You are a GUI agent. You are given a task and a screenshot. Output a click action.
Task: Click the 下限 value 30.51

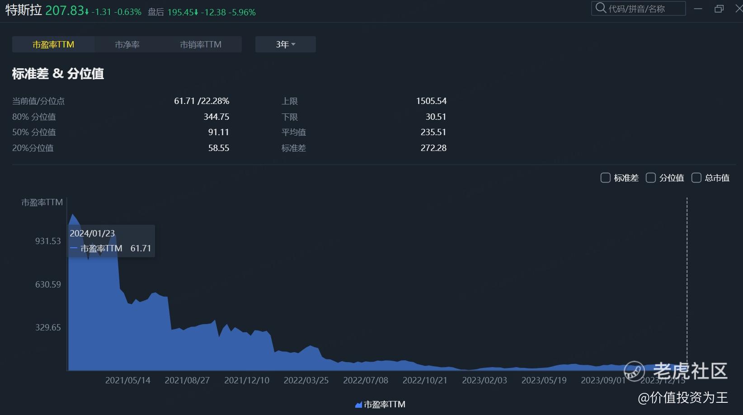pyautogui.click(x=436, y=117)
